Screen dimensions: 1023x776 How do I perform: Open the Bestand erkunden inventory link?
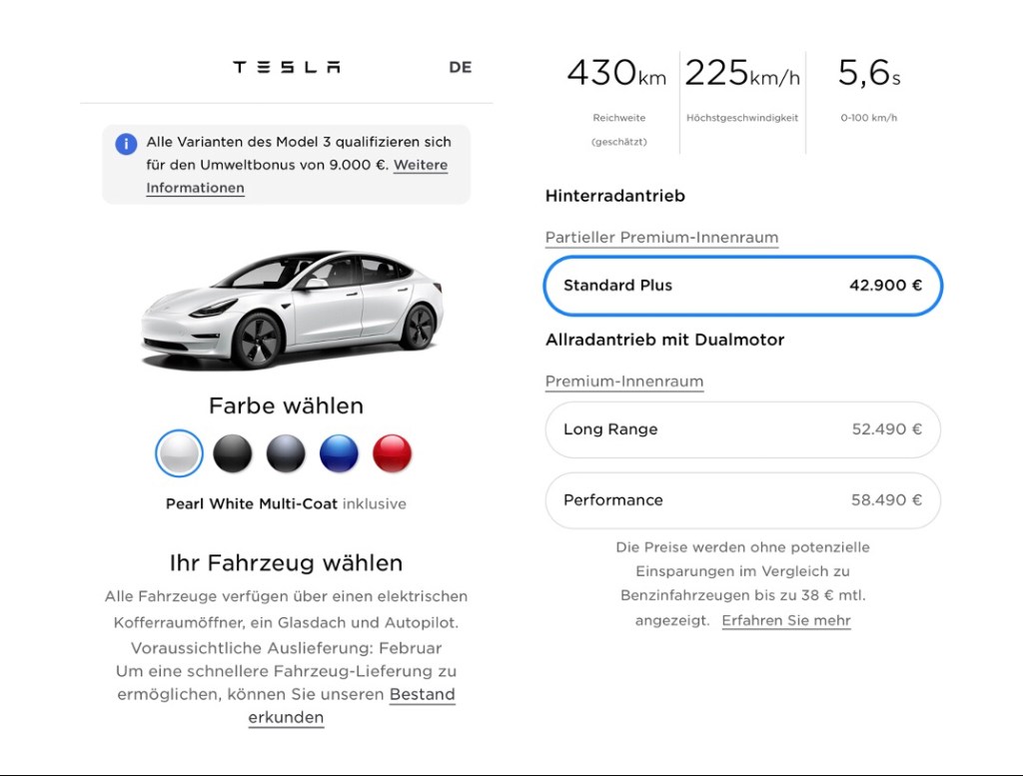click(422, 695)
